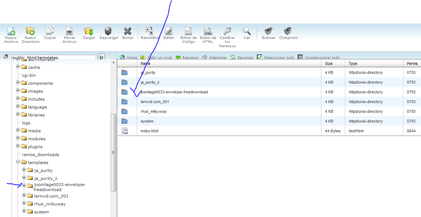
Task: Expand the rhuk_milkyway tree node
Action: pos(24,203)
